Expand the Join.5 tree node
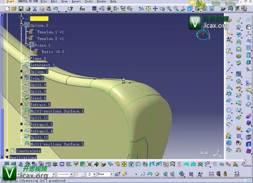 click(22, 78)
